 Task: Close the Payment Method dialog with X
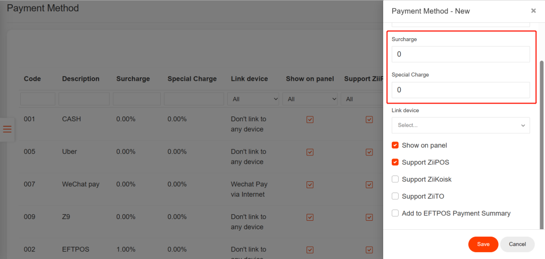[x=533, y=11]
